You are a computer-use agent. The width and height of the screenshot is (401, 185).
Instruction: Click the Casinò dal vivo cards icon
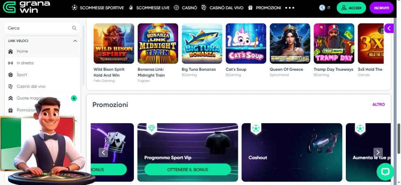tap(11, 87)
